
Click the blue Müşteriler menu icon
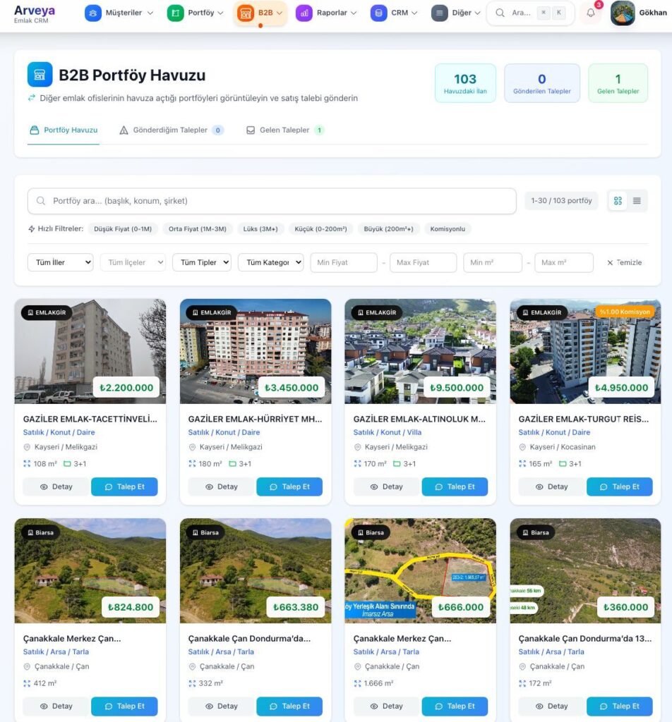[92, 13]
